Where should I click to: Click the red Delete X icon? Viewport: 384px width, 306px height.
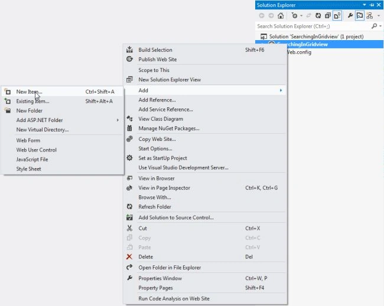tap(129, 256)
